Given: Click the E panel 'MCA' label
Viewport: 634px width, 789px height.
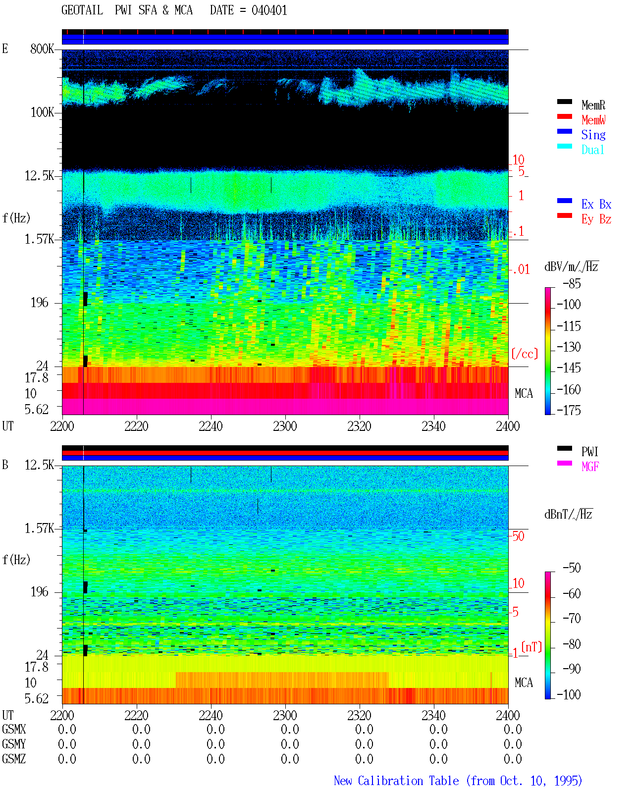Looking at the screenshot, I should pyautogui.click(x=524, y=394).
